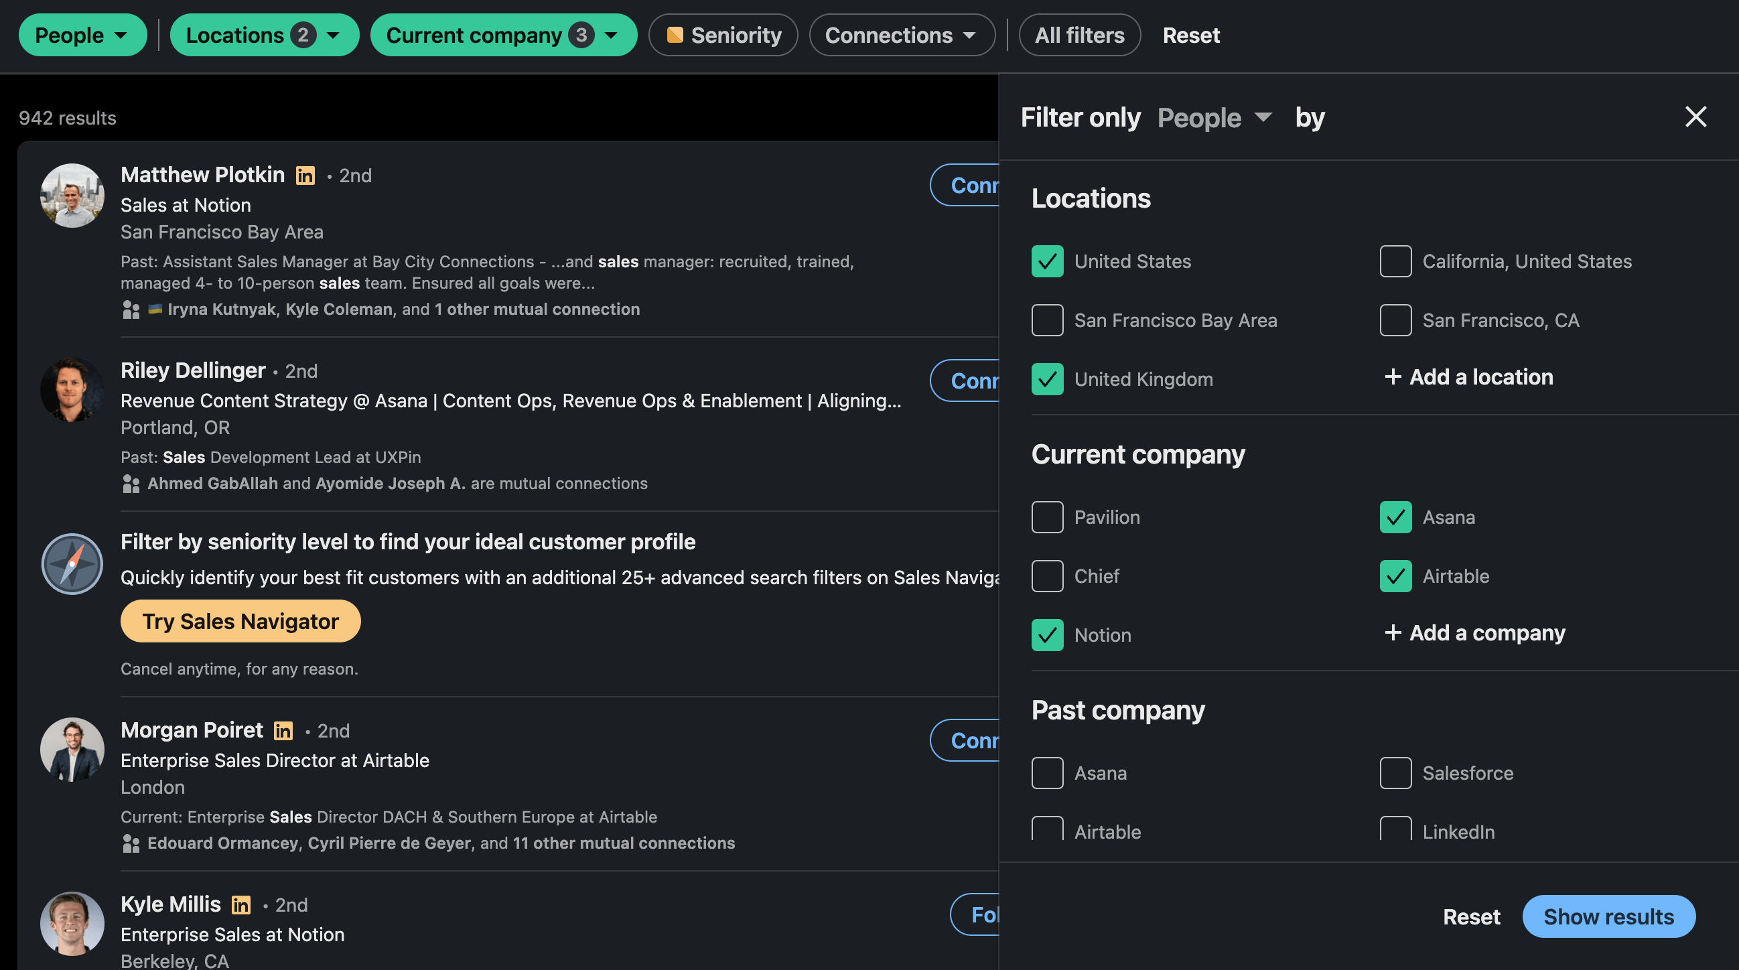Expand the Current company filter dropdown

click(503, 35)
